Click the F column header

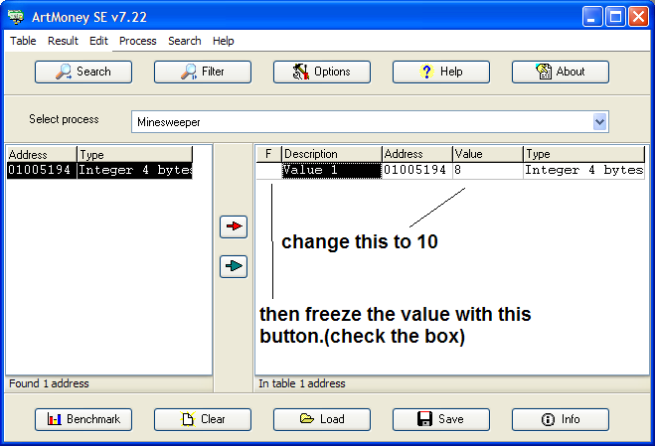click(x=268, y=154)
